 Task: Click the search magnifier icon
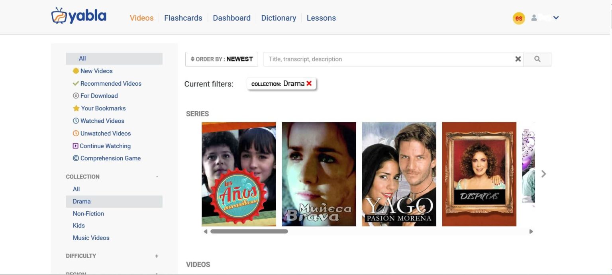537,59
